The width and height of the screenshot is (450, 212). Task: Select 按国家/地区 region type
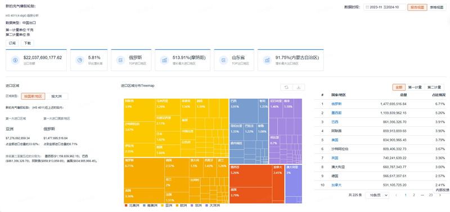point(33,96)
